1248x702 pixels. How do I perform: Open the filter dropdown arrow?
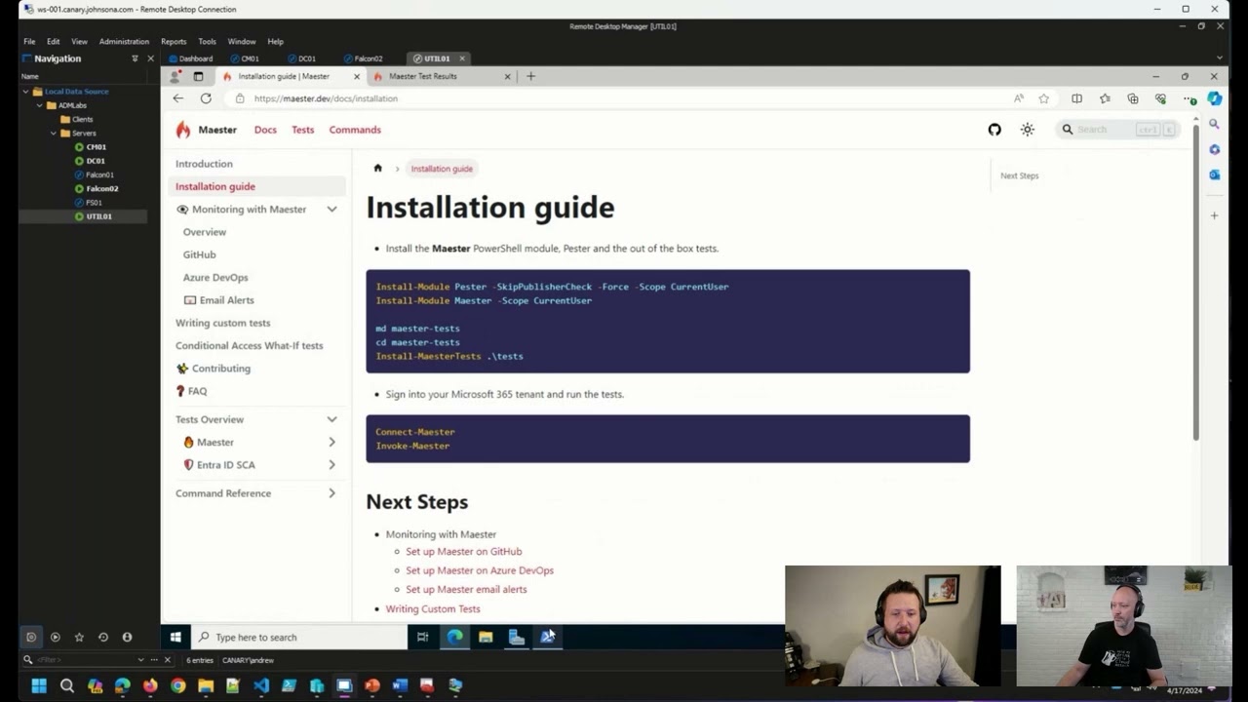(140, 660)
